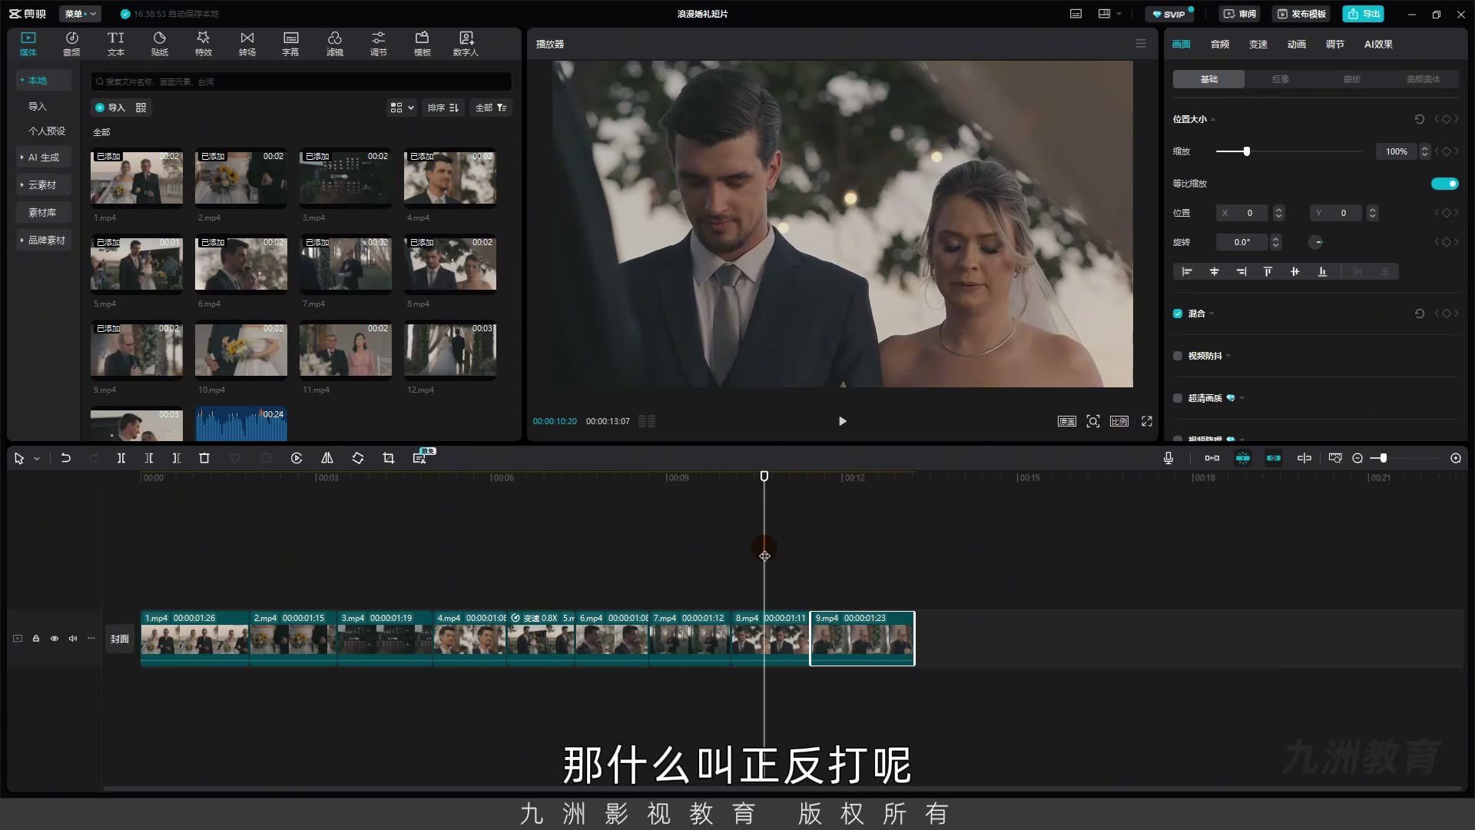Click the microphone record icon
Screen dimensions: 1475x830
tap(1168, 458)
